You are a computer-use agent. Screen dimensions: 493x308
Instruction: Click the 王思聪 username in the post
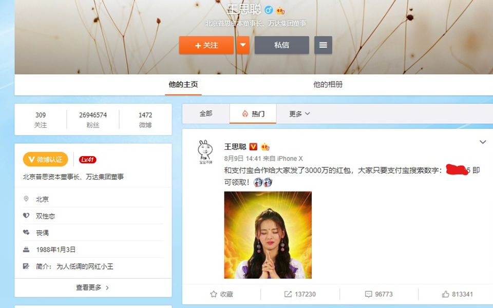pos(235,147)
